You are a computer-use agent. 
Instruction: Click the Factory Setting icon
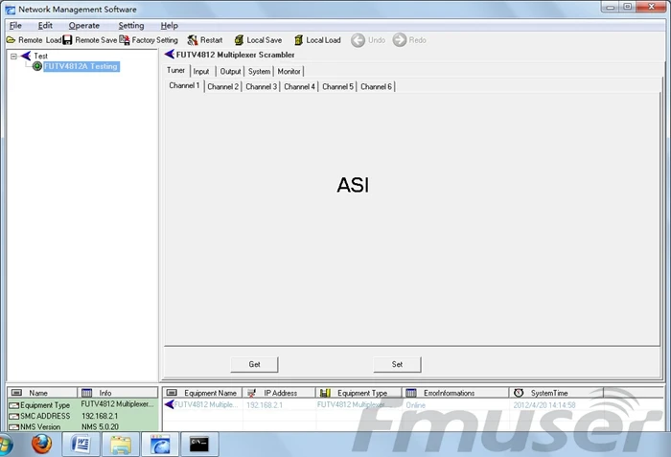(125, 40)
